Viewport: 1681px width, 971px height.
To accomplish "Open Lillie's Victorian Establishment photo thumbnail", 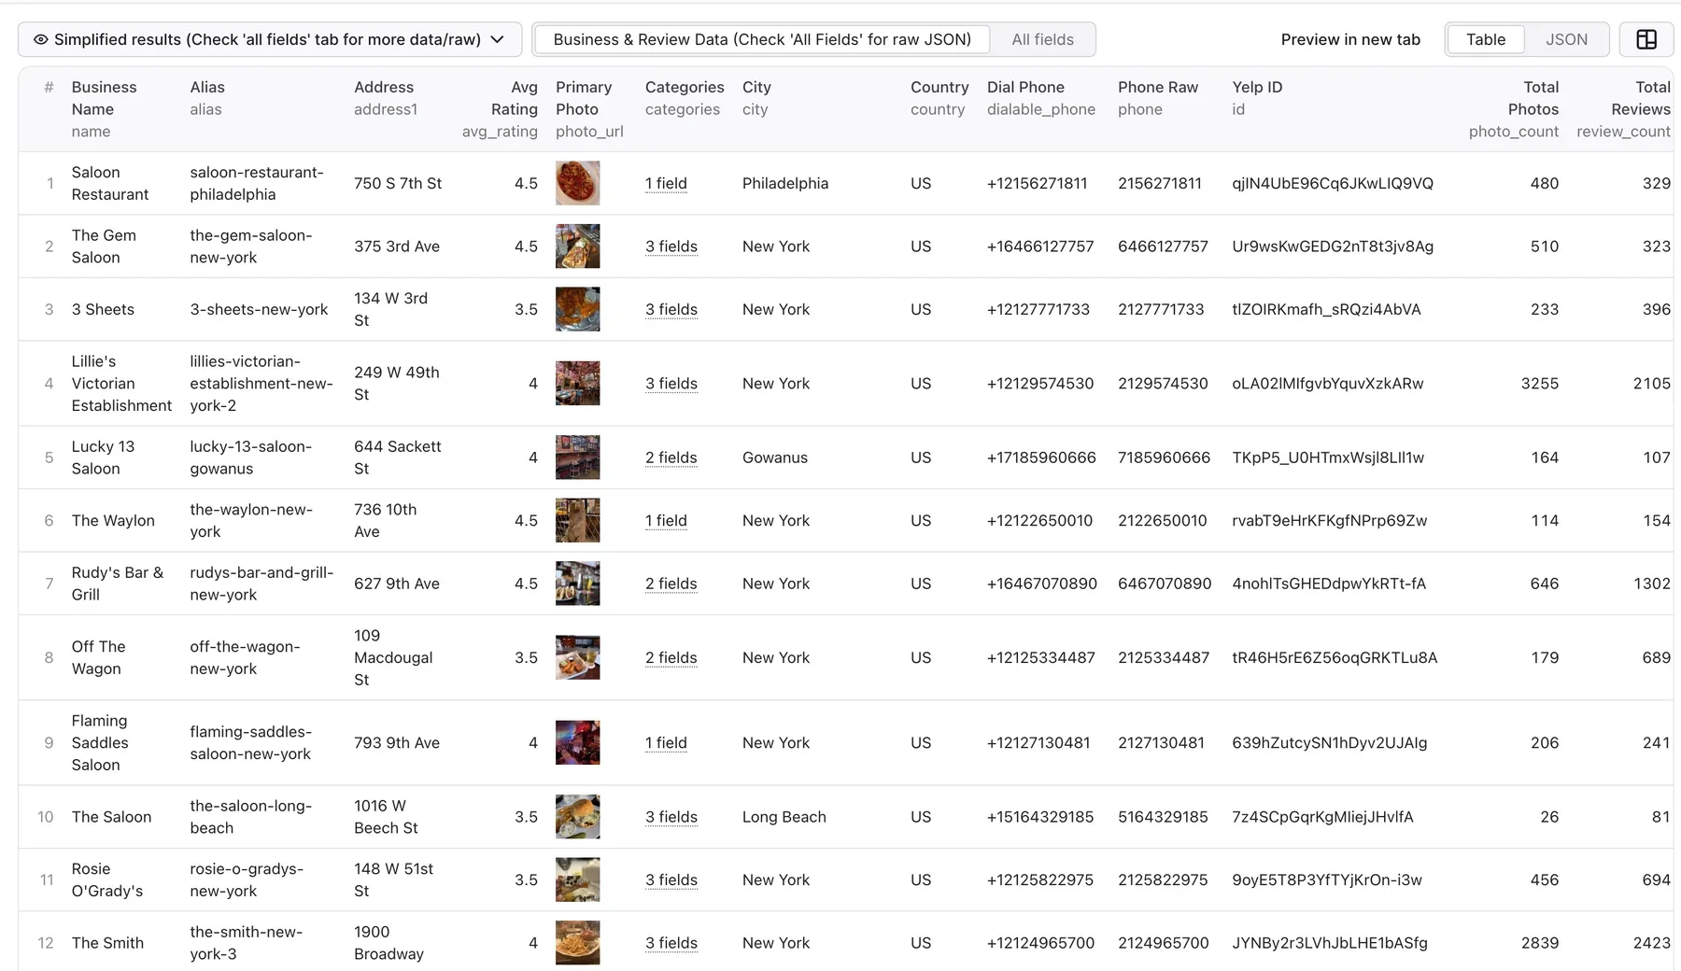I will click(x=577, y=384).
